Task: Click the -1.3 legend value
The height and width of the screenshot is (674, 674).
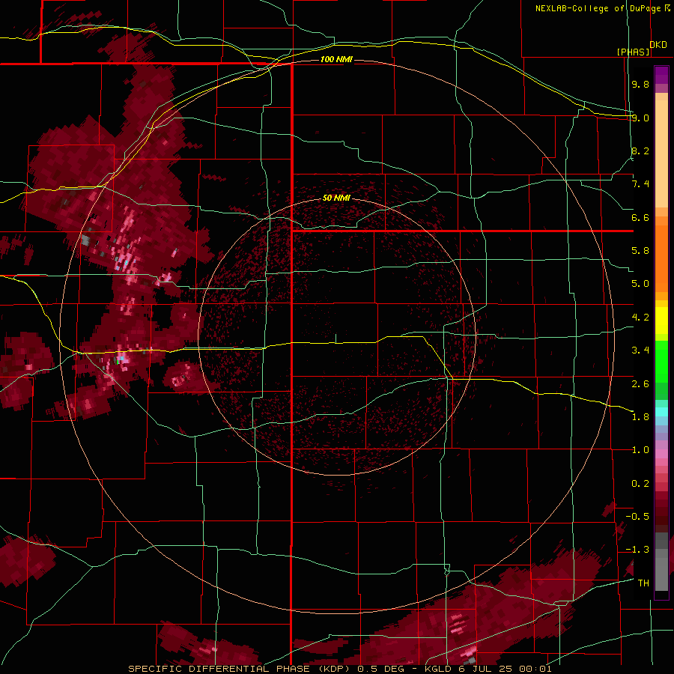Action: pos(637,550)
